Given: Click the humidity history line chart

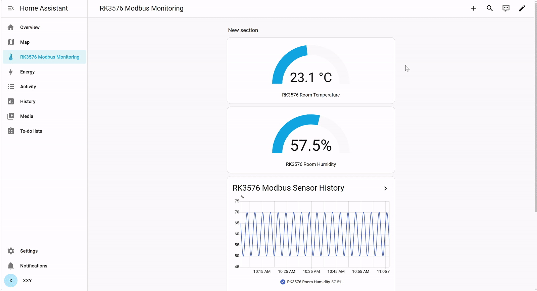Looking at the screenshot, I should 315,234.
